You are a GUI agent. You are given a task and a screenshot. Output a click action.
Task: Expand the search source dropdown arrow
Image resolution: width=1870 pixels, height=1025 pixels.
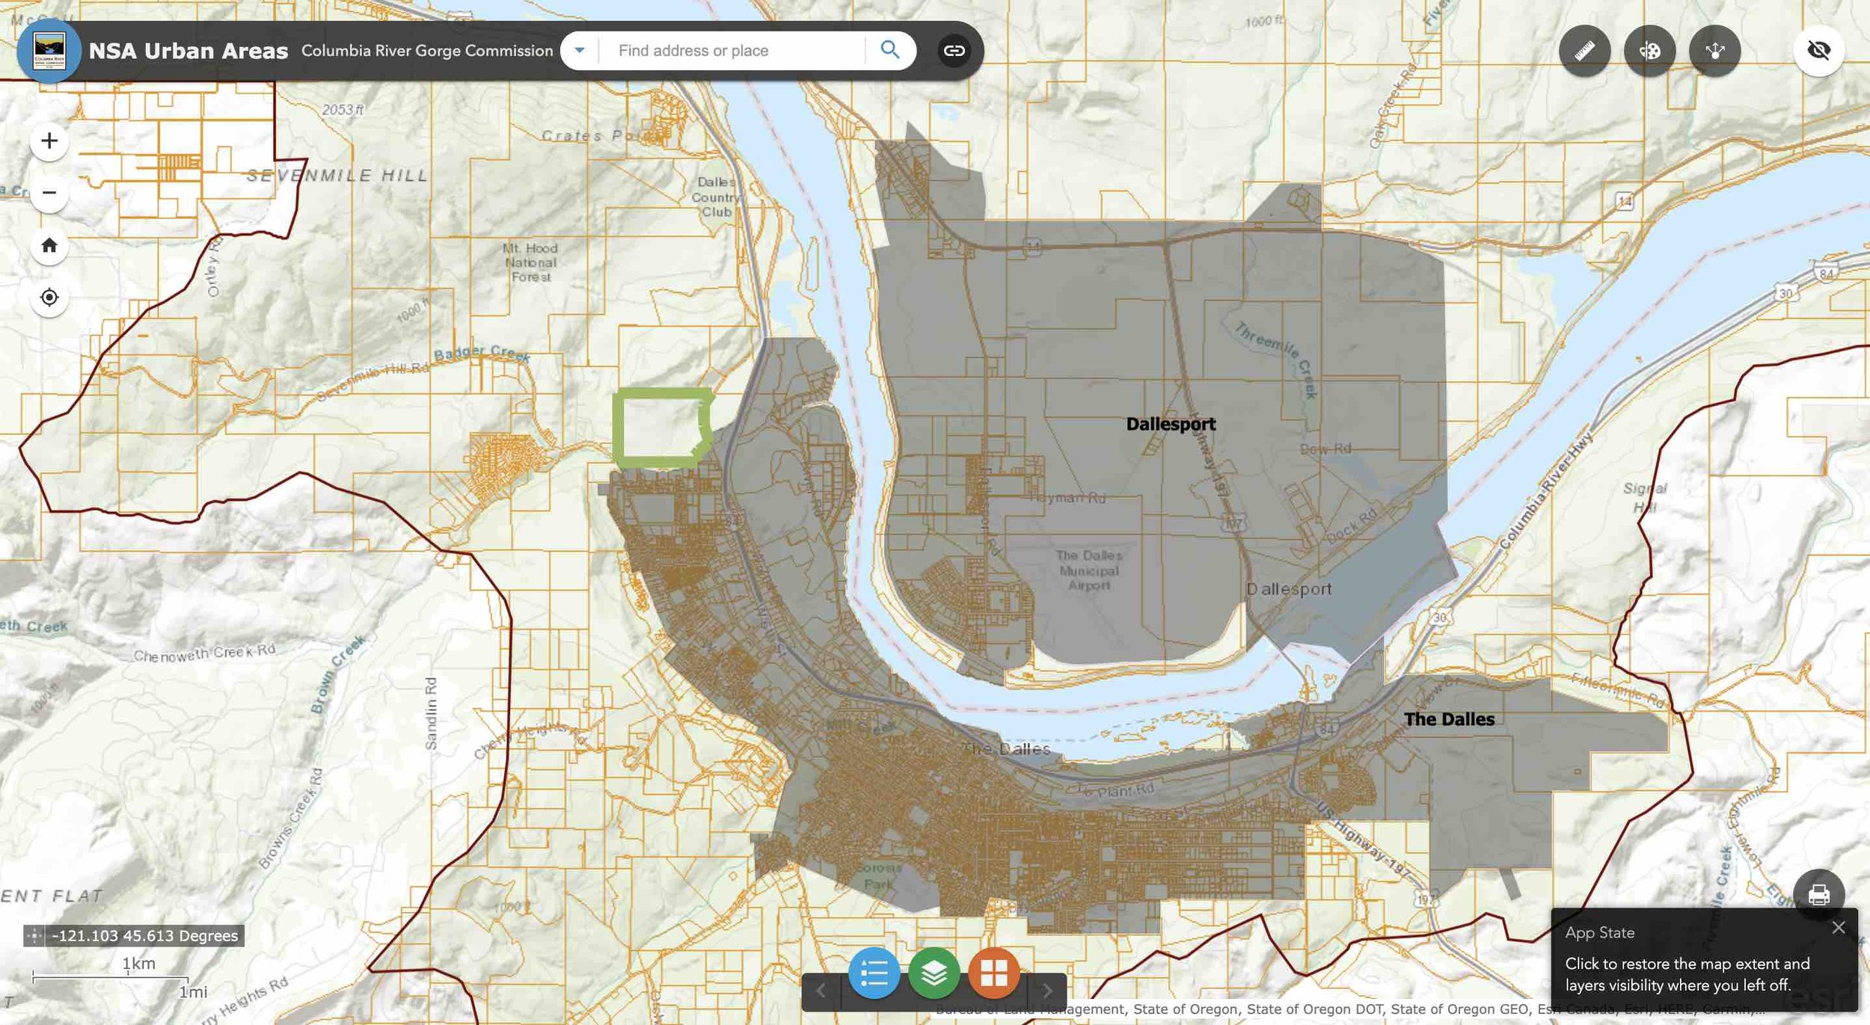click(x=579, y=50)
